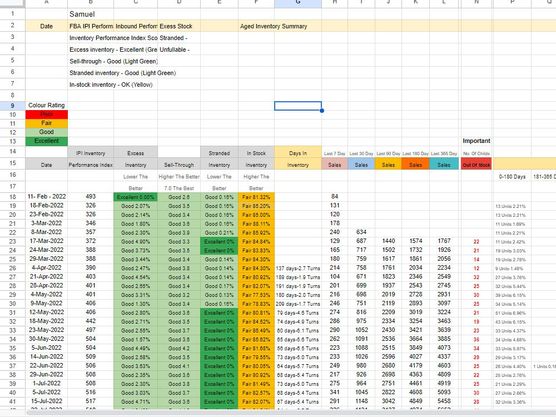Click cell 137 days-2.7 Turns
The height and width of the screenshot is (417, 556).
(298, 268)
